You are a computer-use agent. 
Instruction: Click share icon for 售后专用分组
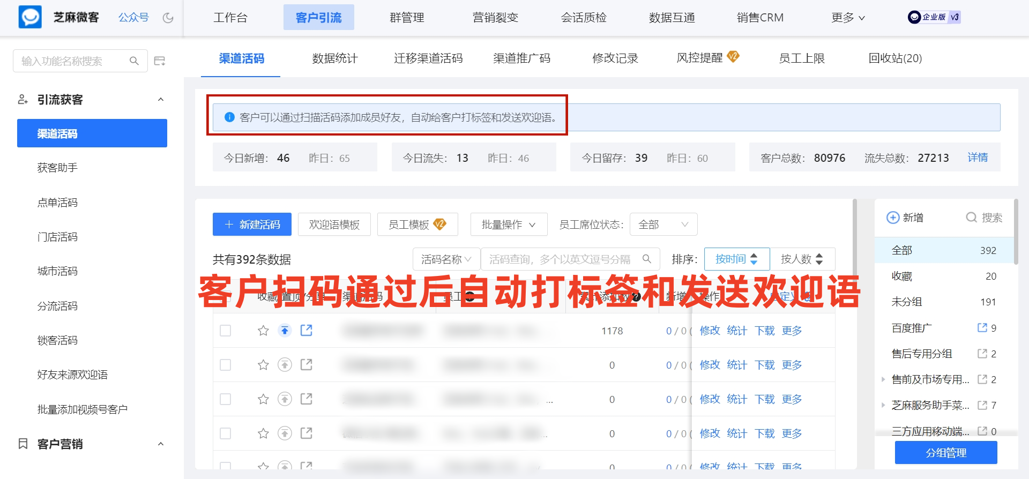982,354
